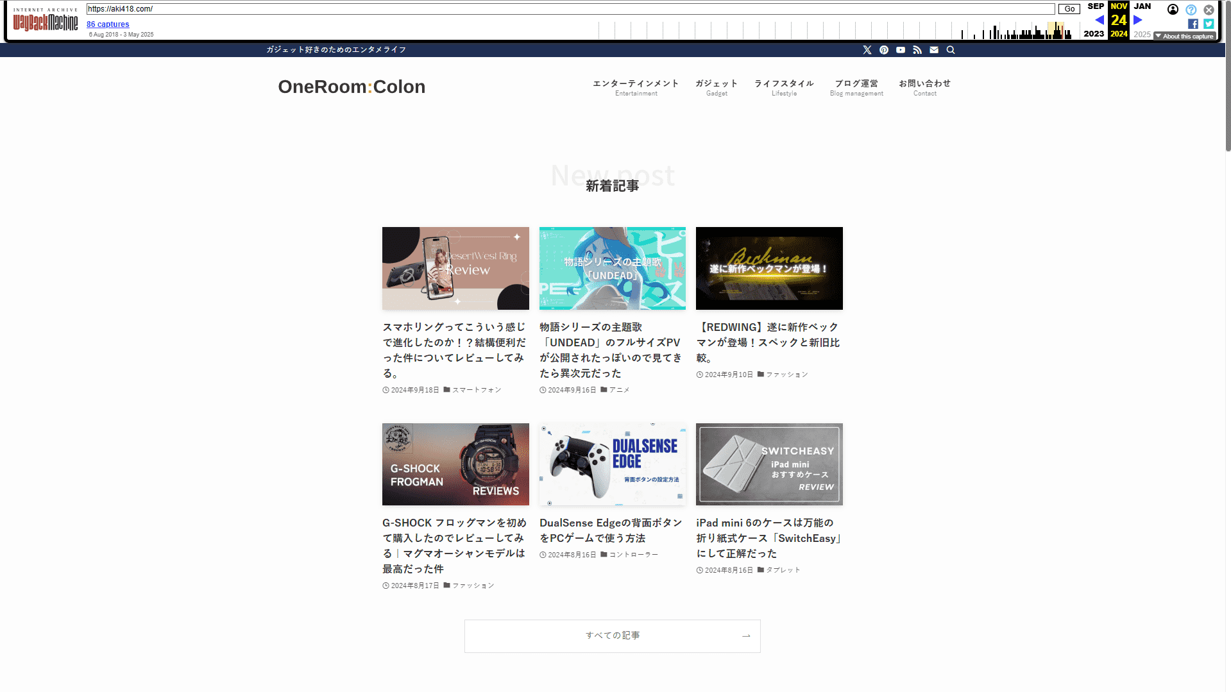
Task: Open the SwitchEasy iPad mini thumbnail
Action: pyautogui.click(x=769, y=464)
